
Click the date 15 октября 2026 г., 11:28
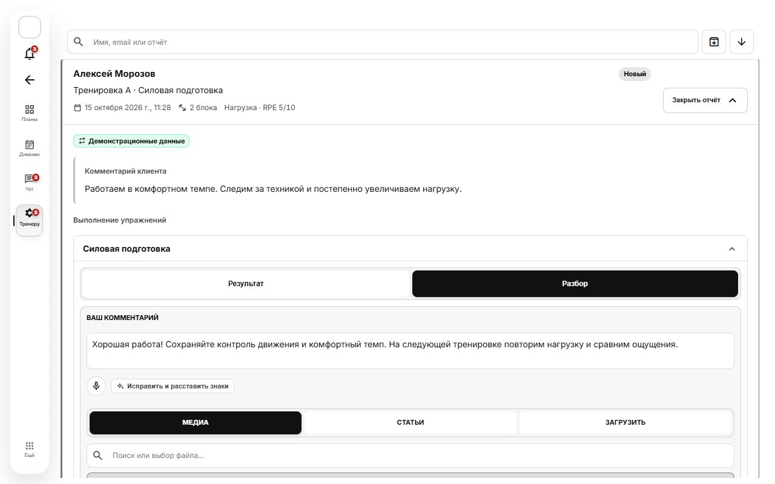(x=128, y=108)
